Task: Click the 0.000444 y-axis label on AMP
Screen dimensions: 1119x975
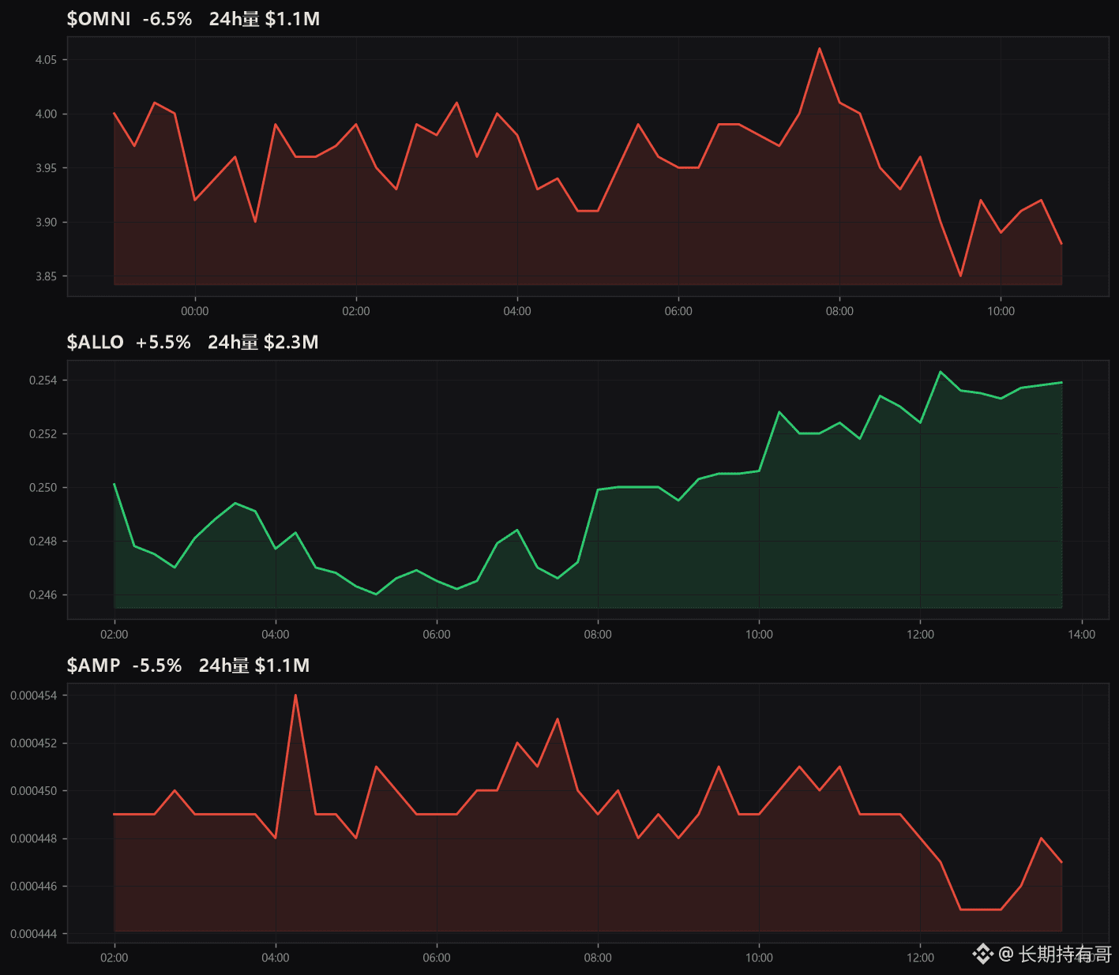Action: 34,934
